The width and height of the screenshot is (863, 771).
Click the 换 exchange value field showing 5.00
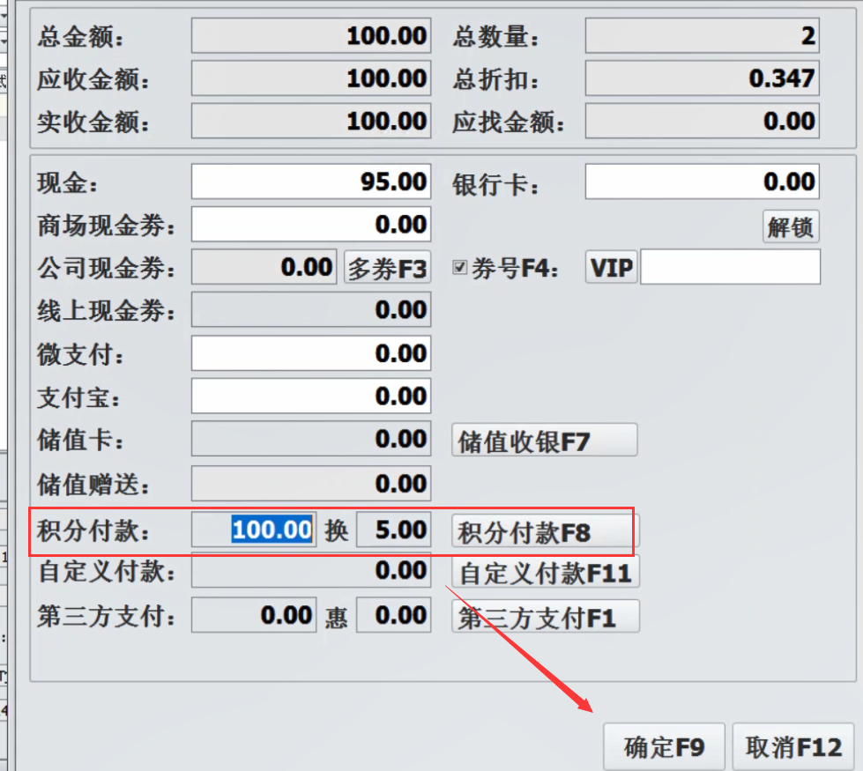click(393, 530)
